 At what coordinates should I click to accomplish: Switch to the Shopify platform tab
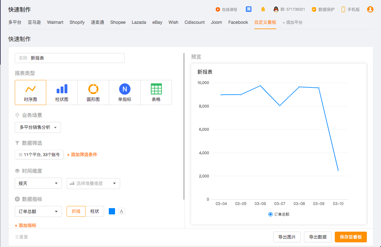click(x=77, y=22)
